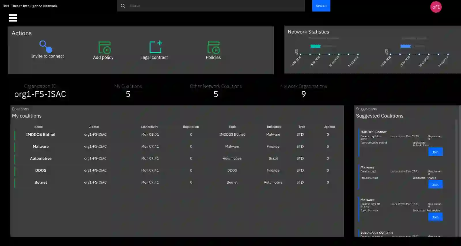This screenshot has width=461, height=246.
Task: Select the Mon 08:01 last activity cell
Action: click(x=150, y=134)
